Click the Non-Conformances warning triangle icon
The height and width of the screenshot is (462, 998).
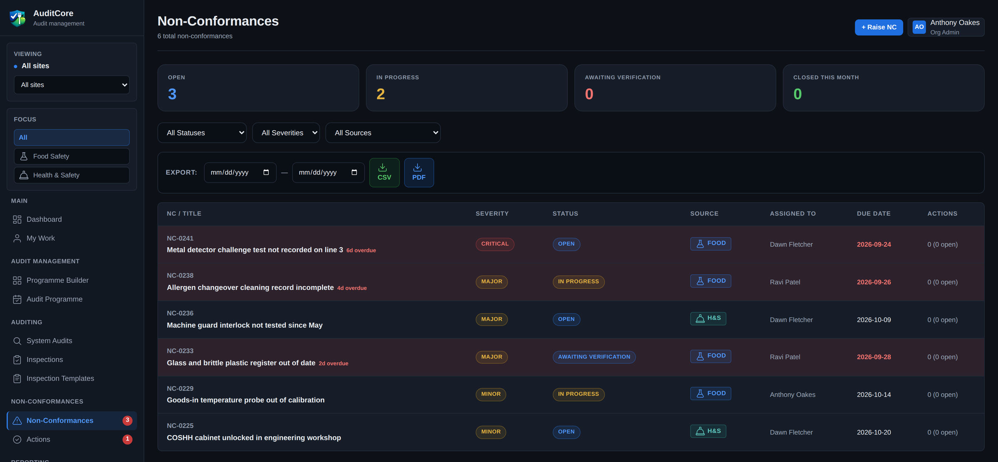coord(17,420)
